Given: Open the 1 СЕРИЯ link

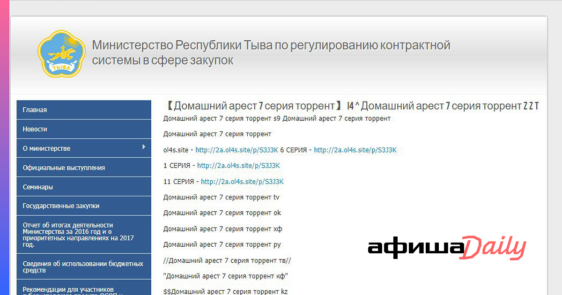Looking at the screenshot, I should click(x=238, y=165).
